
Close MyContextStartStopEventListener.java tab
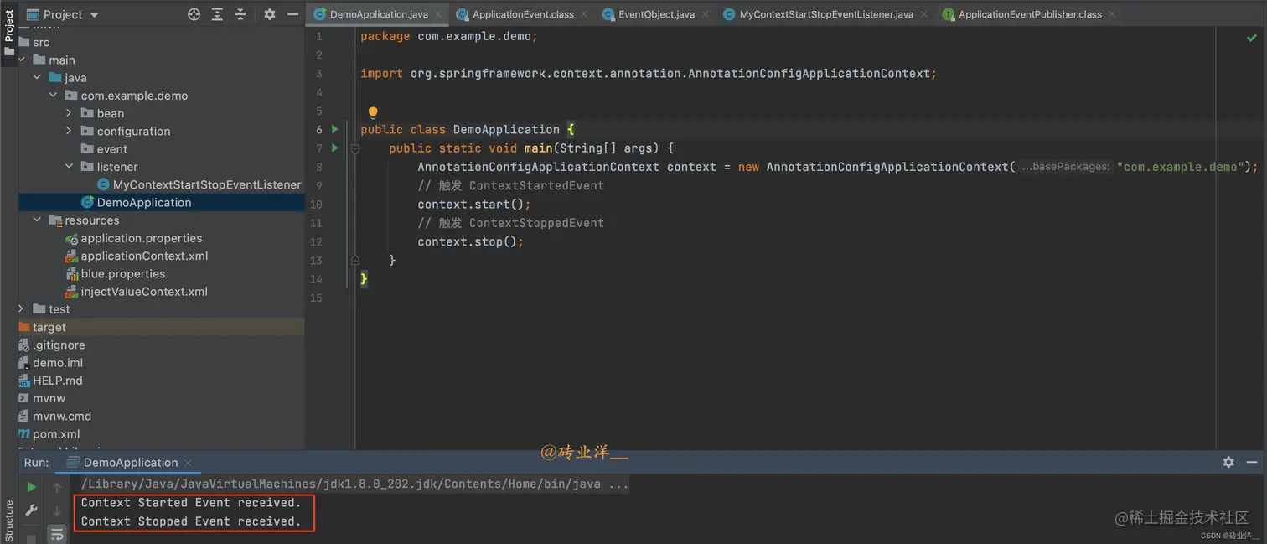pos(923,14)
